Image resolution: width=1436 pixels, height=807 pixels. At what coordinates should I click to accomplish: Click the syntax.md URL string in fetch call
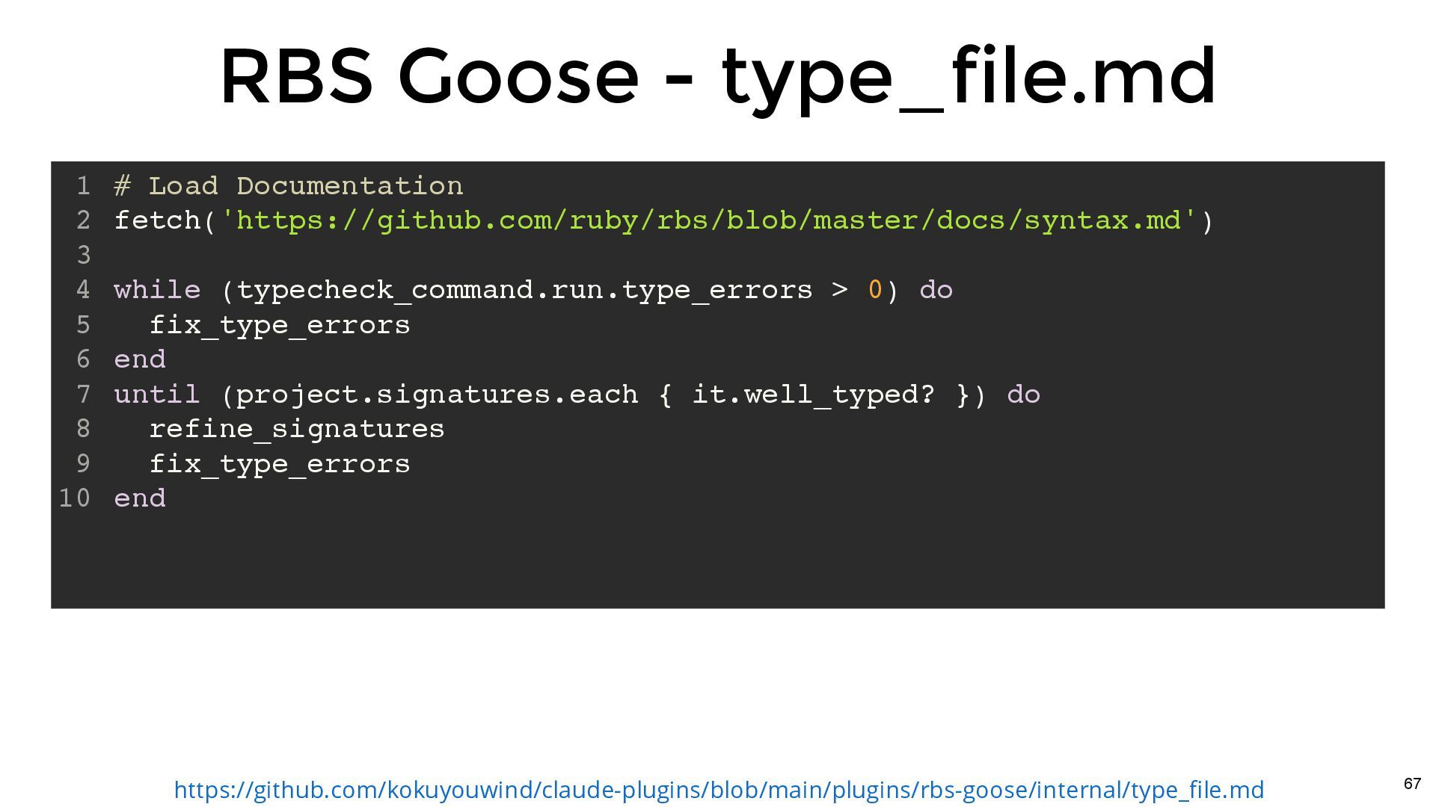coord(711,220)
